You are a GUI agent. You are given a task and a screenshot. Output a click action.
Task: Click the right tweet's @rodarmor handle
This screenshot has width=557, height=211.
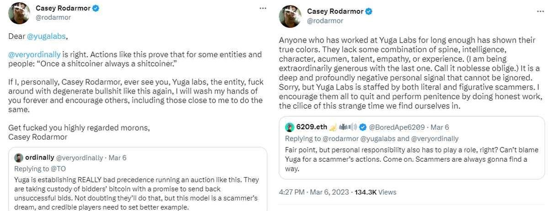325,21
